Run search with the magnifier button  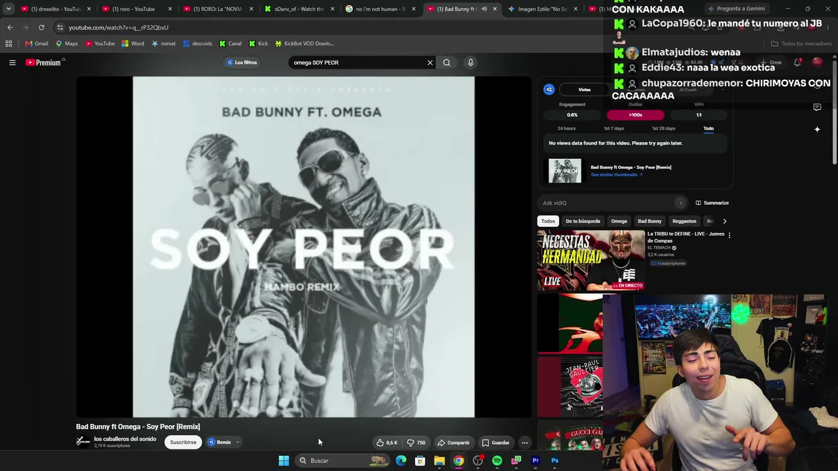(x=446, y=62)
